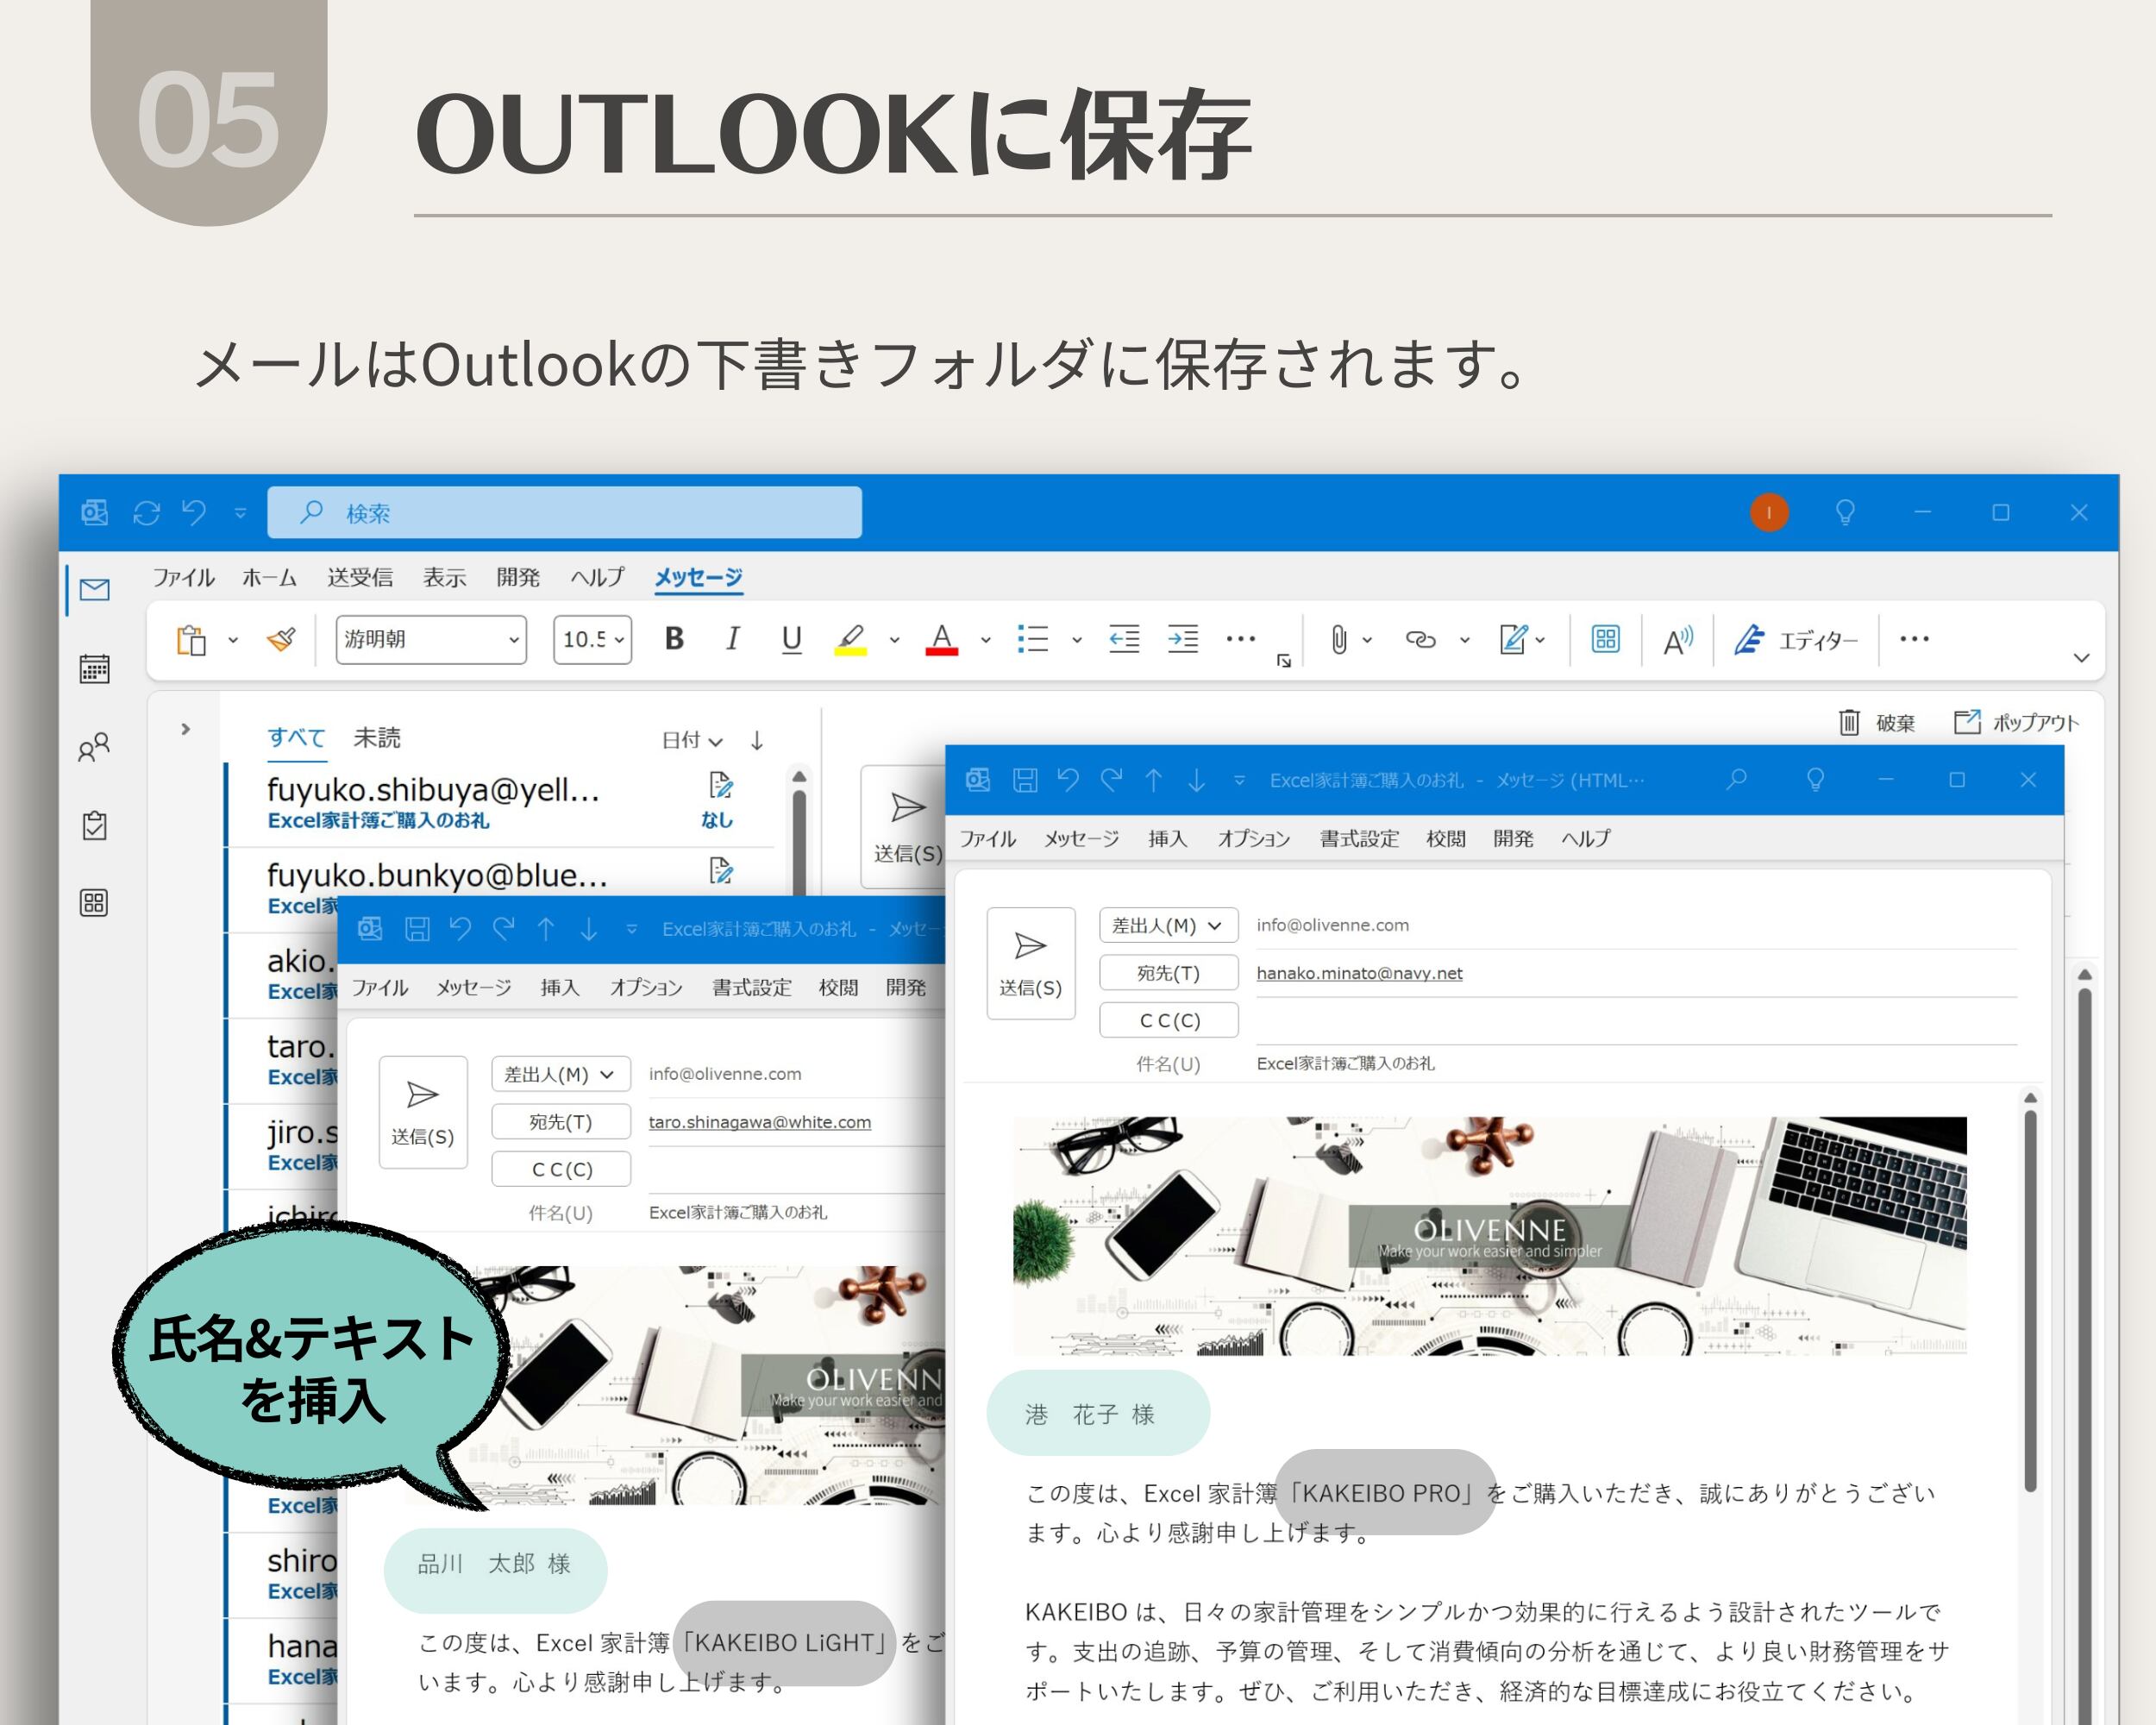Click the Format Painter brush icon
2156x1725 pixels.
pos(282,639)
